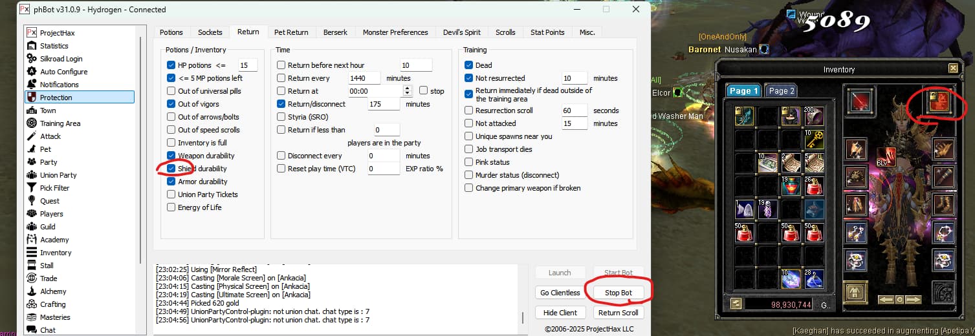This screenshot has width=975, height=336.
Task: Click the rotate character right arrow
Action: tap(914, 300)
